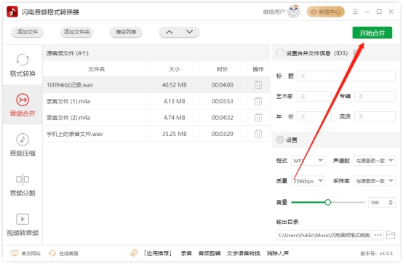This screenshot has width=403, height=264.
Task: Click the 会员中心 button
Action: point(325,12)
